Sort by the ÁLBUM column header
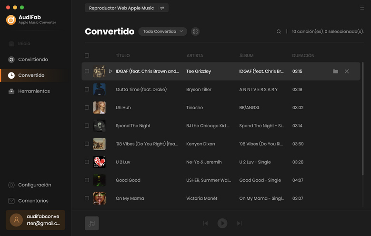The width and height of the screenshot is (371, 236). pyautogui.click(x=246, y=56)
